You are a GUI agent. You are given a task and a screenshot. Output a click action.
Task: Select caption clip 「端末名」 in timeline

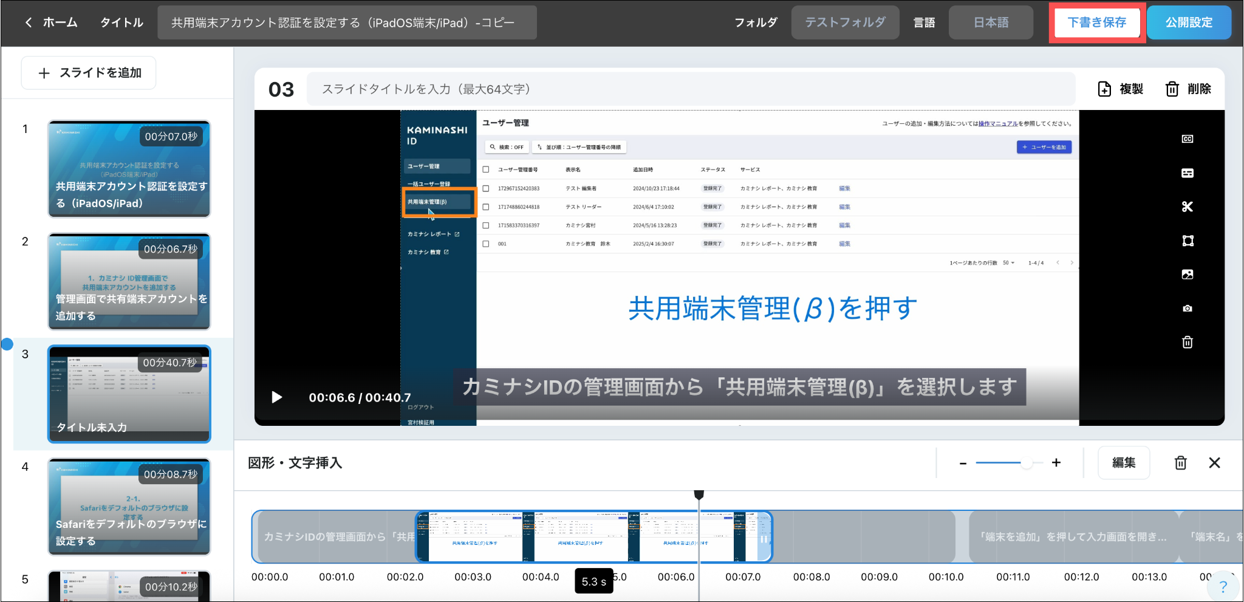(1212, 536)
